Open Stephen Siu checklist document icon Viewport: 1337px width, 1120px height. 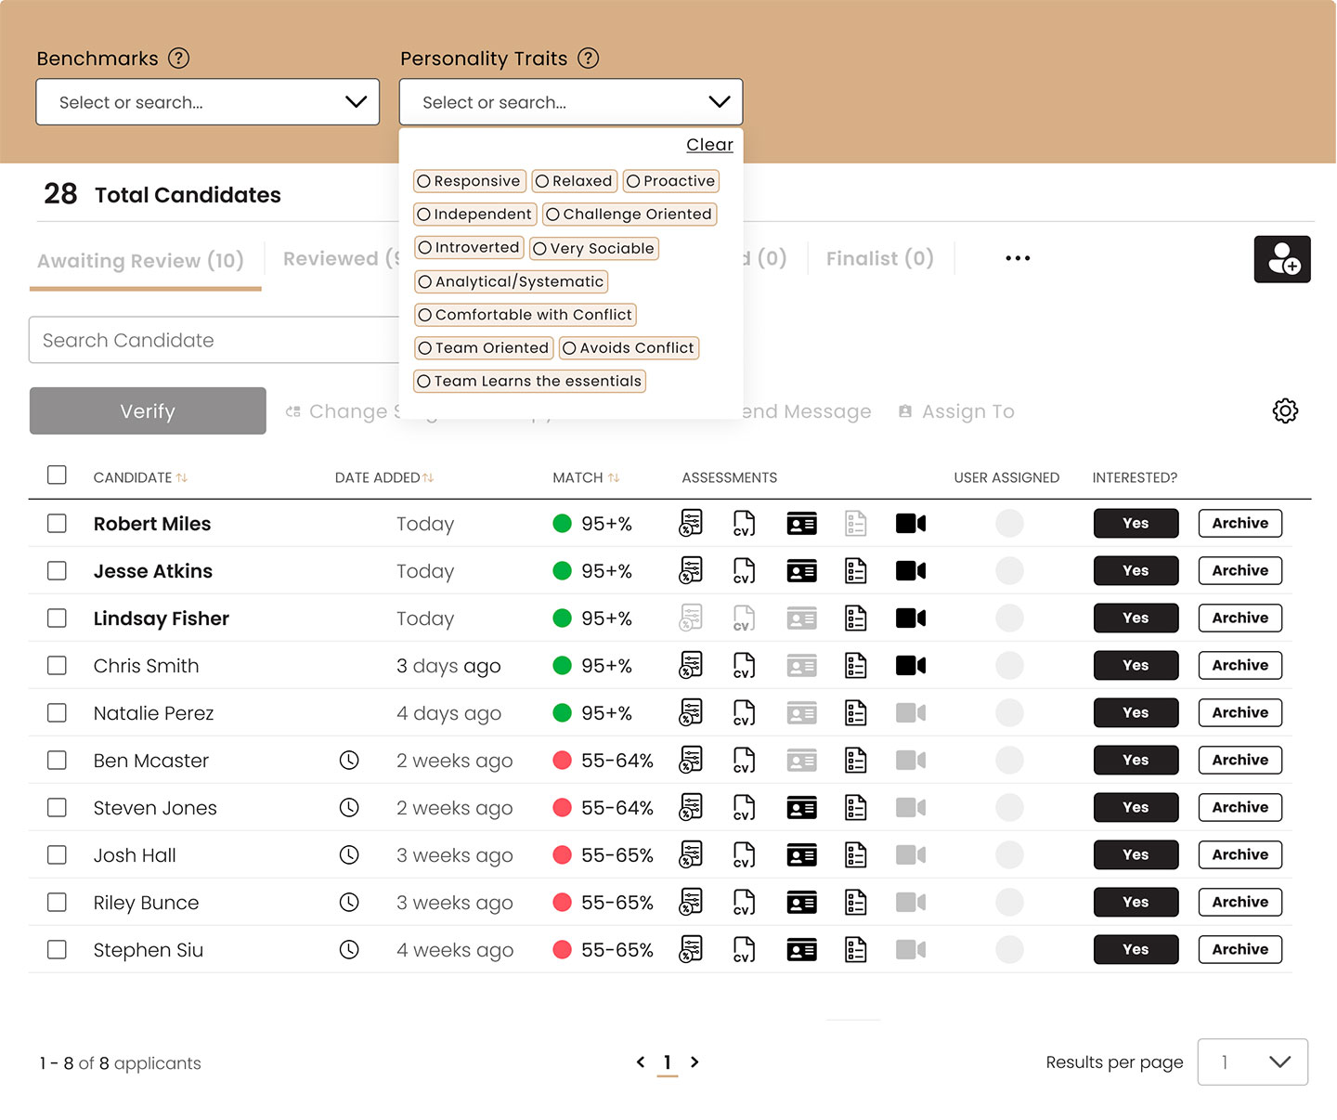click(x=856, y=950)
